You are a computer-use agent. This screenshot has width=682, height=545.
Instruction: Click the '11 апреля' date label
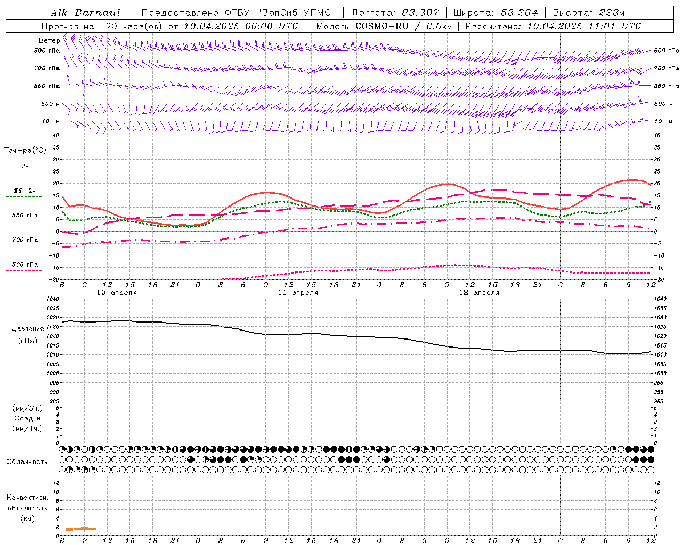coord(298,293)
